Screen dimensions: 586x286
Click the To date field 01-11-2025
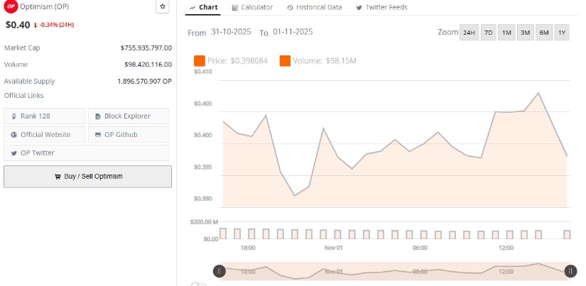click(293, 32)
